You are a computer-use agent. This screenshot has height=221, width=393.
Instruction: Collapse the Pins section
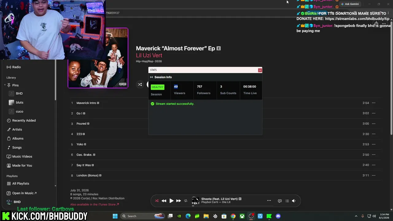(x=5, y=85)
